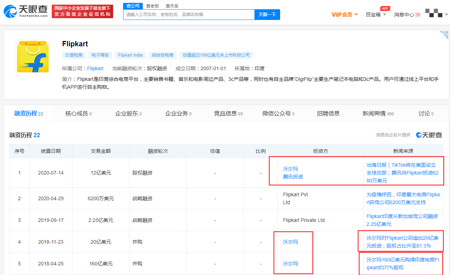This screenshot has height=275, width=450.
Task: Select the 微信公众号 tab
Action: tap(278, 114)
